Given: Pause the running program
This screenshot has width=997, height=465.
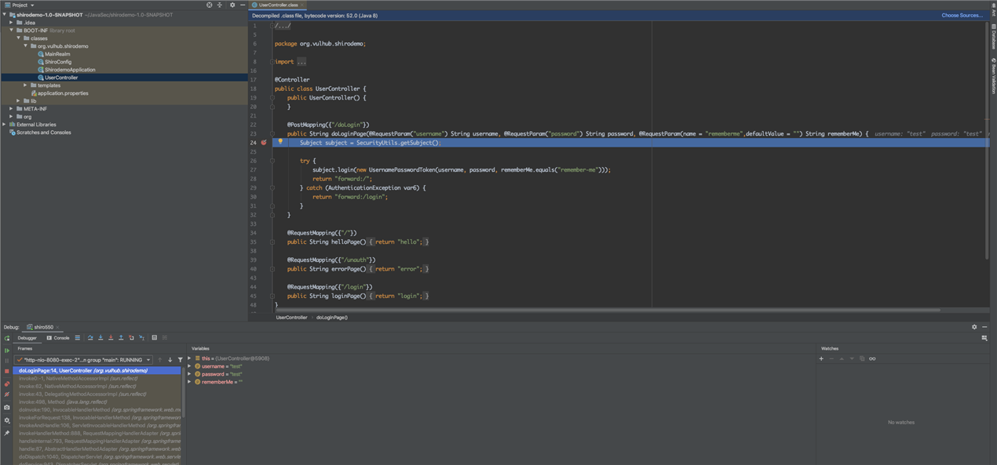Looking at the screenshot, I should 7,361.
